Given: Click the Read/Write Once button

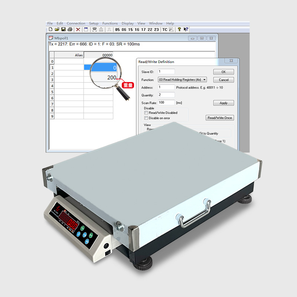Looking at the screenshot, I should pyautogui.click(x=220, y=118).
